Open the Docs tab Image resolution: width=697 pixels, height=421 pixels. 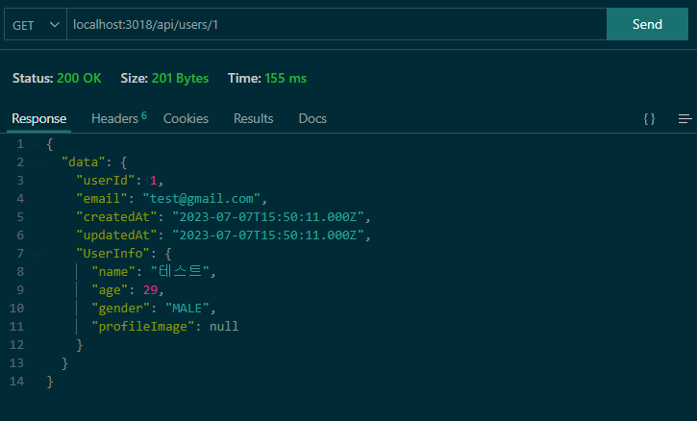(x=312, y=118)
